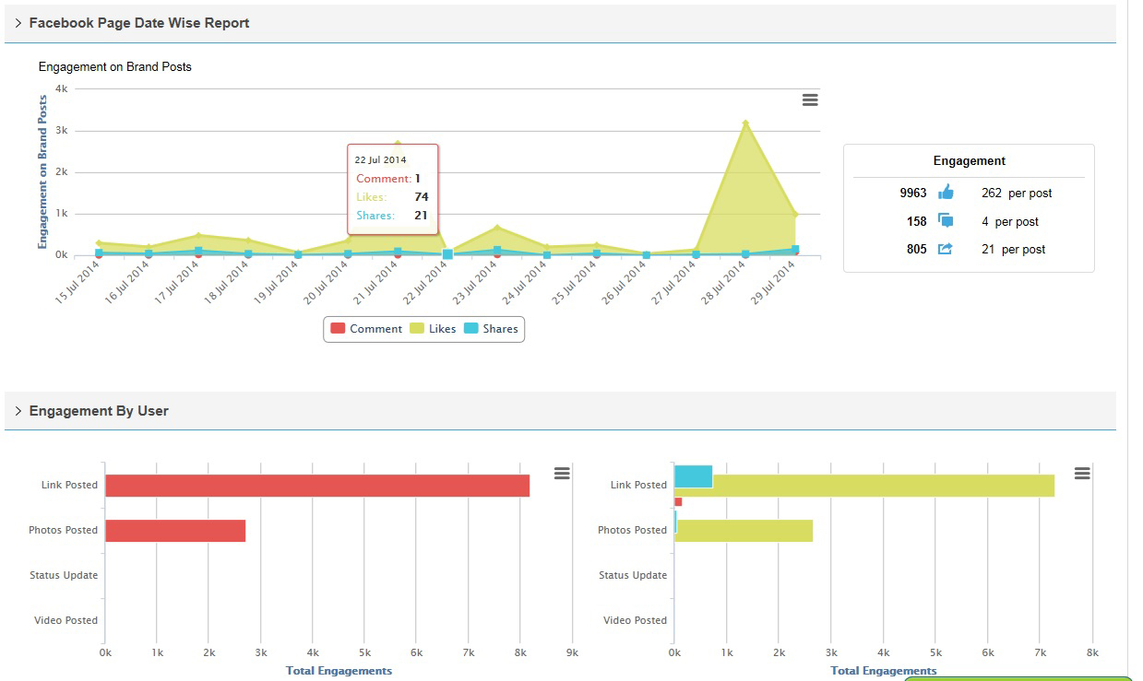Collapse the Facebook Page Date Wise Report section

(18, 23)
